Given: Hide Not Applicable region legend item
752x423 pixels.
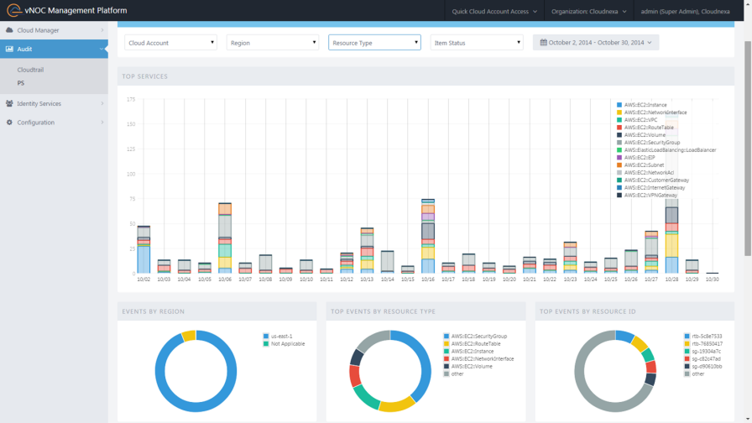Looking at the screenshot, I should point(287,343).
